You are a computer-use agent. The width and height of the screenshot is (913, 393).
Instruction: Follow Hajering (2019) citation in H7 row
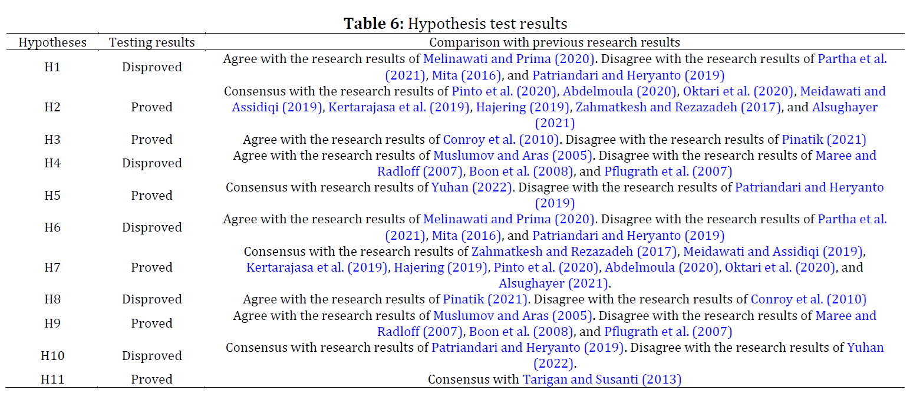coord(440,267)
